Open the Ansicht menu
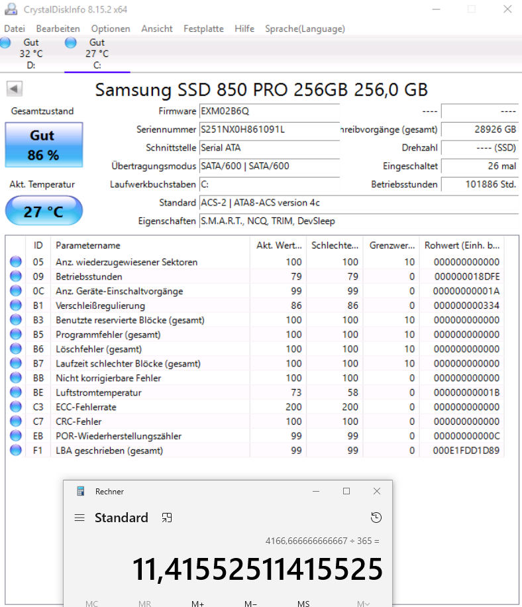This screenshot has height=607, width=522. [157, 28]
